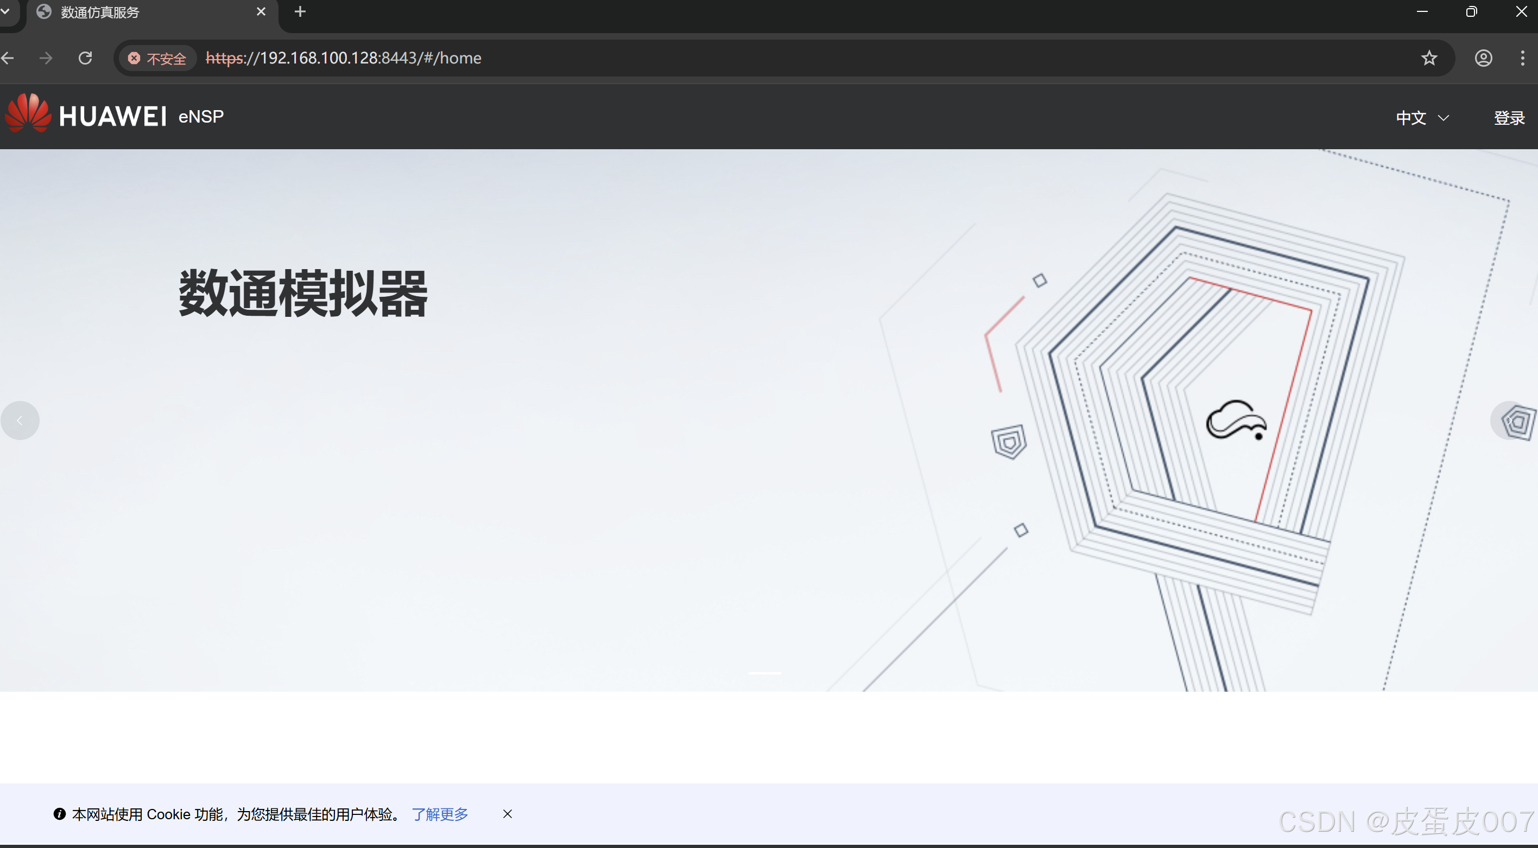Open the 了解更多 cookie link
The height and width of the screenshot is (848, 1538).
pyautogui.click(x=440, y=814)
